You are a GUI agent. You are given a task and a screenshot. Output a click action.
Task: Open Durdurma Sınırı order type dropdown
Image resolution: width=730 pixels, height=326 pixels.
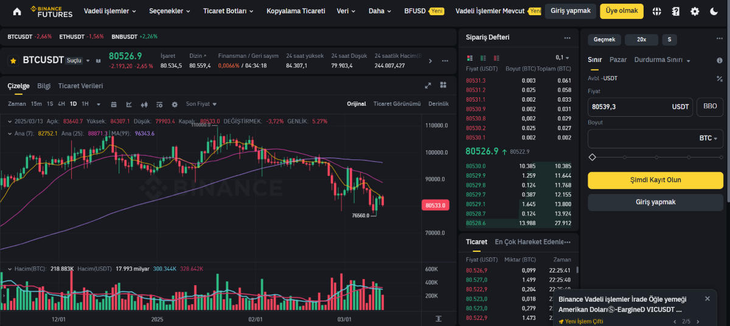(x=662, y=60)
